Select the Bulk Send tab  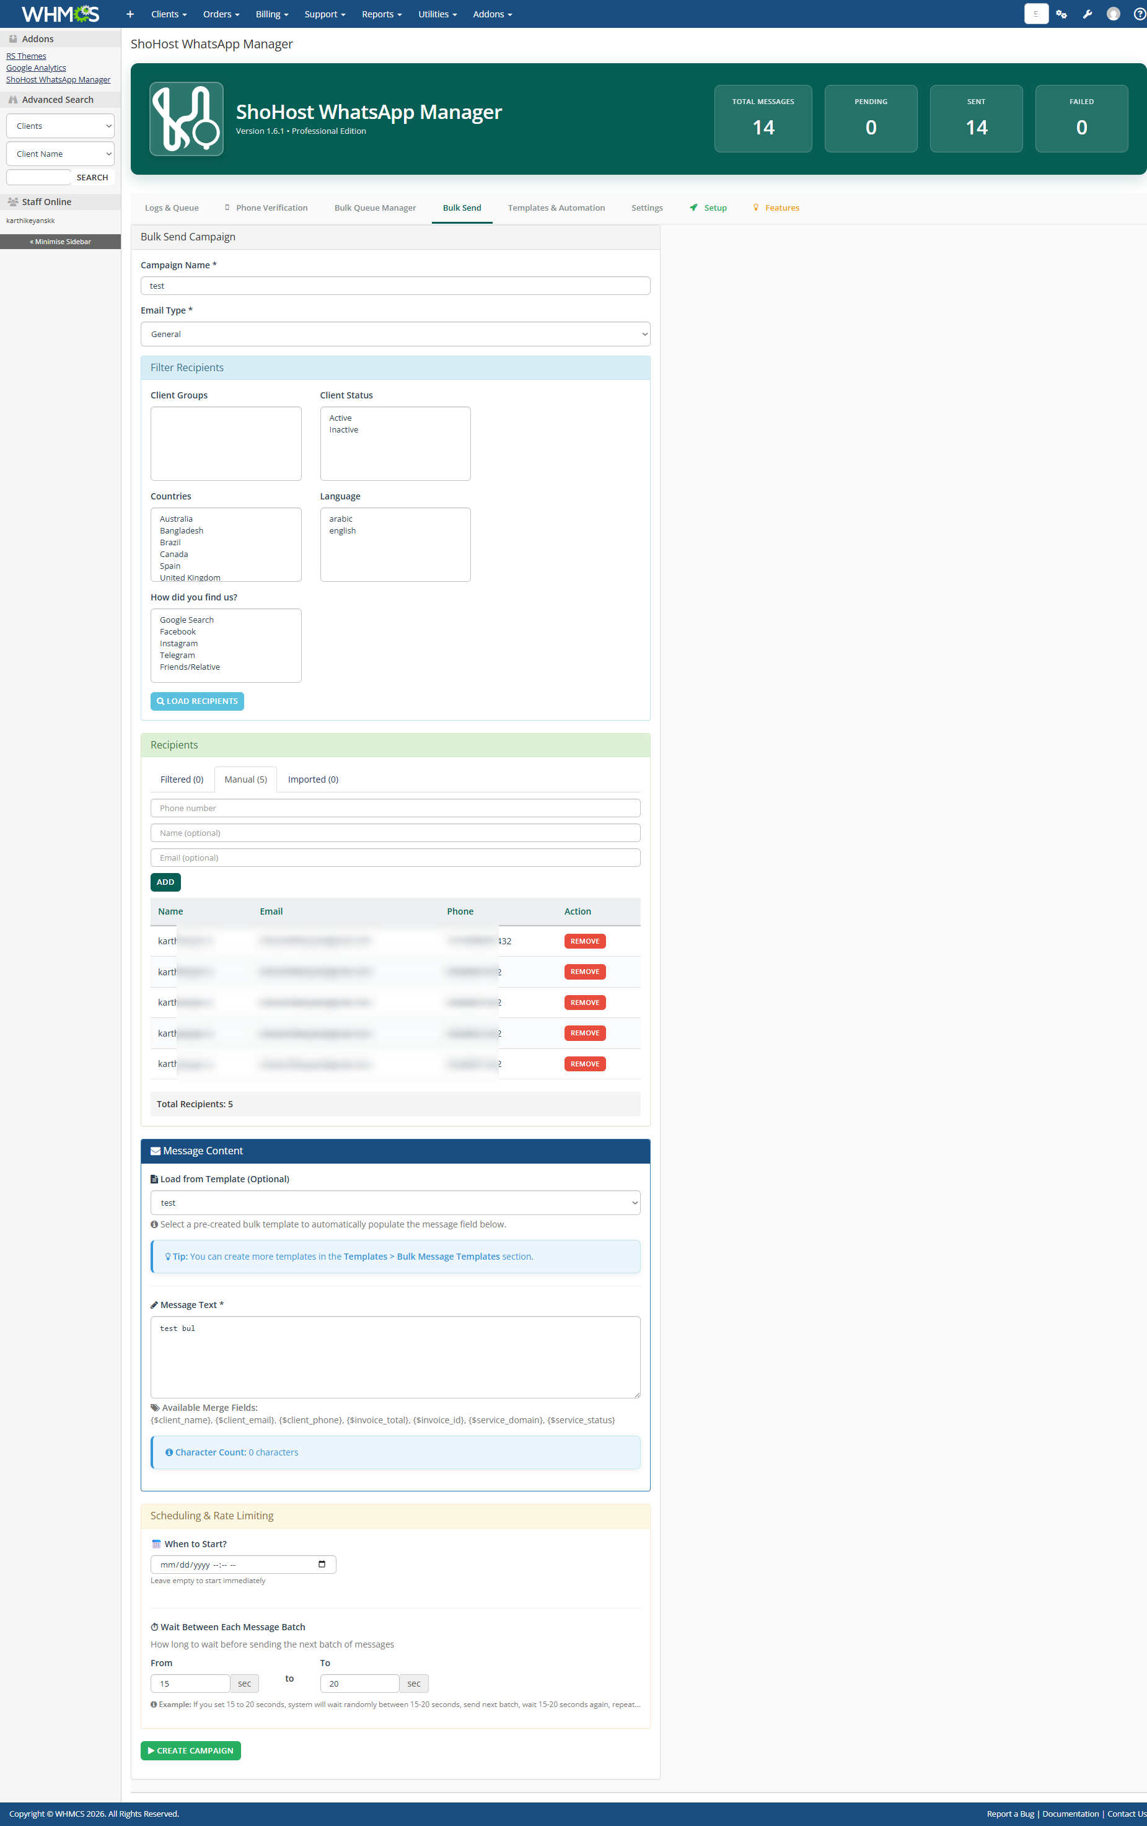(x=462, y=208)
